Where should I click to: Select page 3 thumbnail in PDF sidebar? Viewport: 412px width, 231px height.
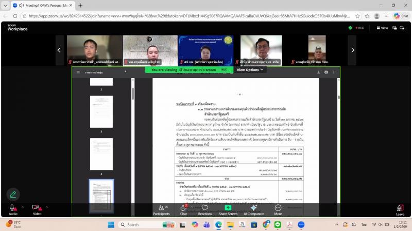click(x=101, y=112)
